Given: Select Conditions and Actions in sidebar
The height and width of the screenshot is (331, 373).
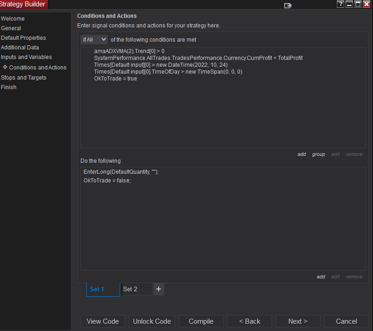Looking at the screenshot, I should point(37,68).
